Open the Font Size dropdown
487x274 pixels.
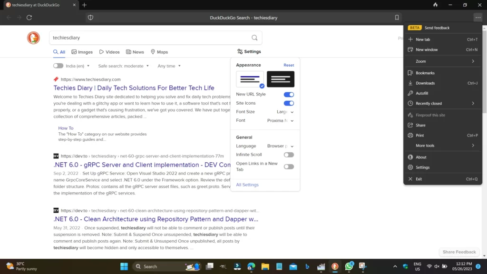pyautogui.click(x=285, y=112)
